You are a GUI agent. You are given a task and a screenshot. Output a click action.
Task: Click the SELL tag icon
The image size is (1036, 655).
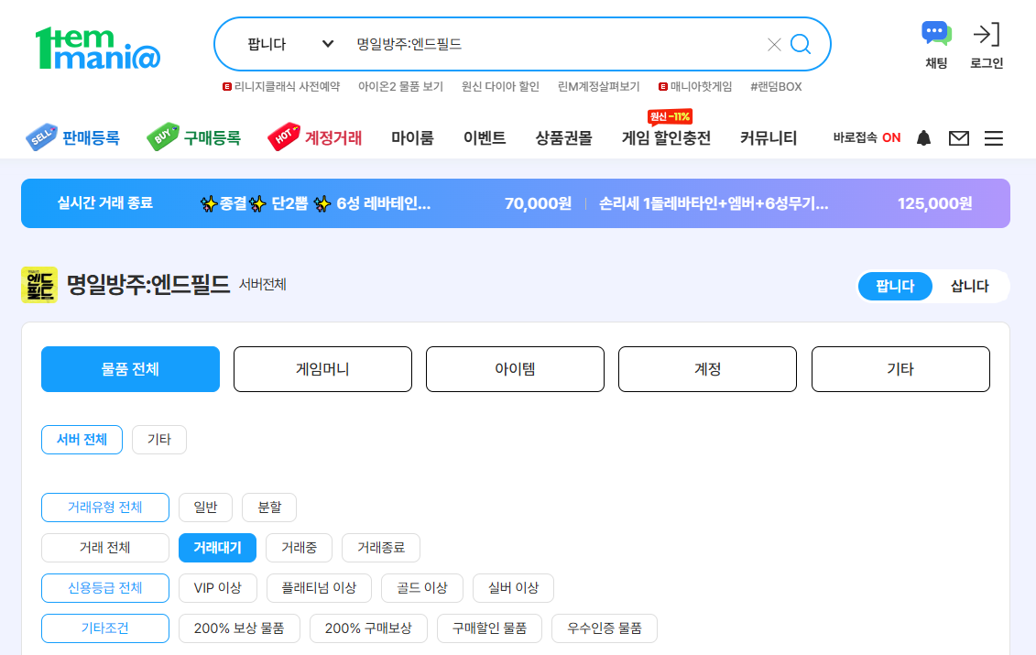[41, 136]
